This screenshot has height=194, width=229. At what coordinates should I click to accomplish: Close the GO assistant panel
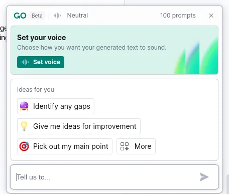tap(211, 16)
